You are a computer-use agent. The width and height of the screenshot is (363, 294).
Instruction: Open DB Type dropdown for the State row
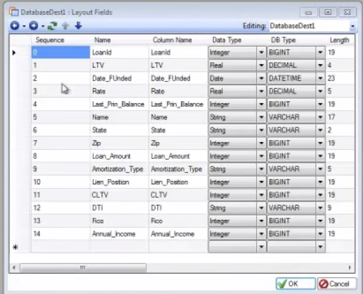(x=320, y=130)
